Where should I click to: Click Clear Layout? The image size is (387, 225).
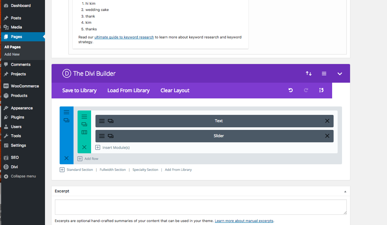tap(175, 90)
